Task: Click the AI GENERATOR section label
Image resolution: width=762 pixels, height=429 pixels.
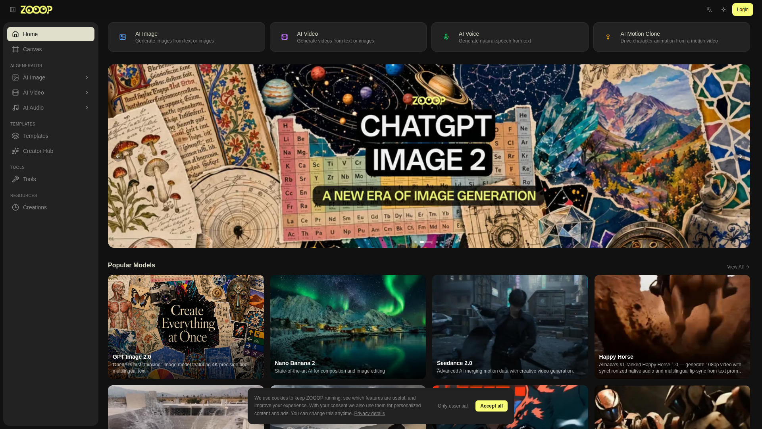Action: tap(26, 66)
